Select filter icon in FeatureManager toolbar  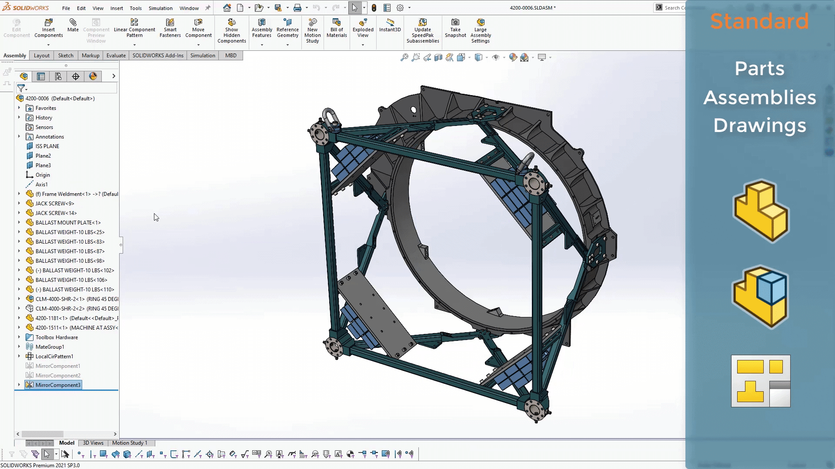(x=21, y=88)
